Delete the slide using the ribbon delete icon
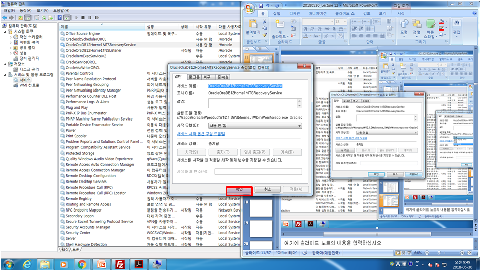This screenshot has height=271, width=481. pyautogui.click(x=293, y=35)
